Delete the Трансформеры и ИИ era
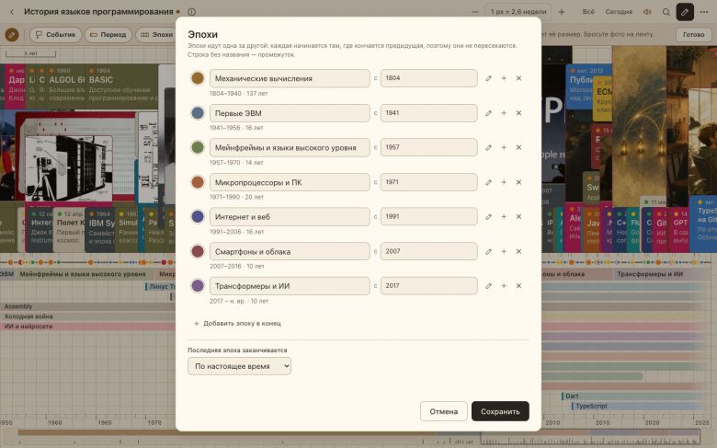 pyautogui.click(x=518, y=285)
